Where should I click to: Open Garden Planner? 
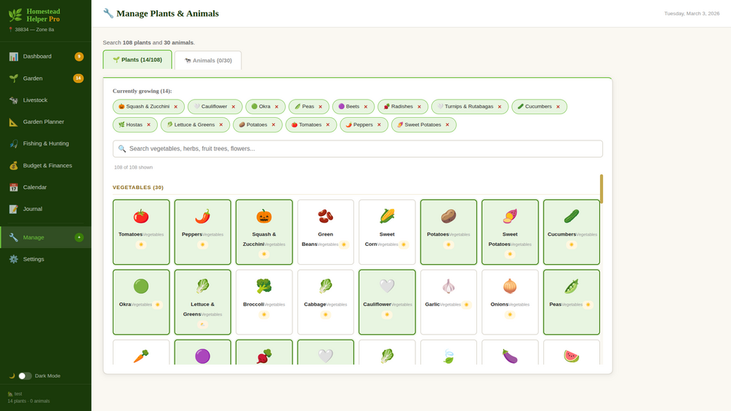tap(46, 121)
